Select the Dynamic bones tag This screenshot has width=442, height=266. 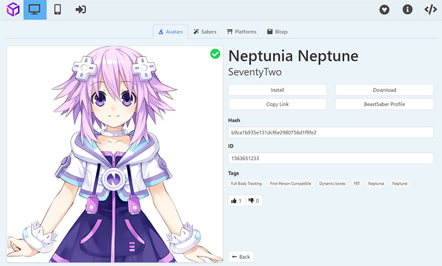(x=332, y=183)
